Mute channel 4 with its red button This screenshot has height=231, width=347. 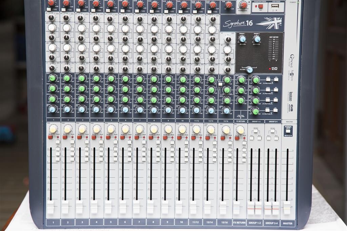[94, 138]
